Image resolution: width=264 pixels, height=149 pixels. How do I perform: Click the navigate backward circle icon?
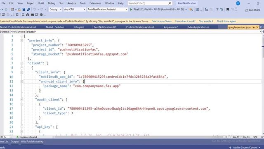(6, 10)
